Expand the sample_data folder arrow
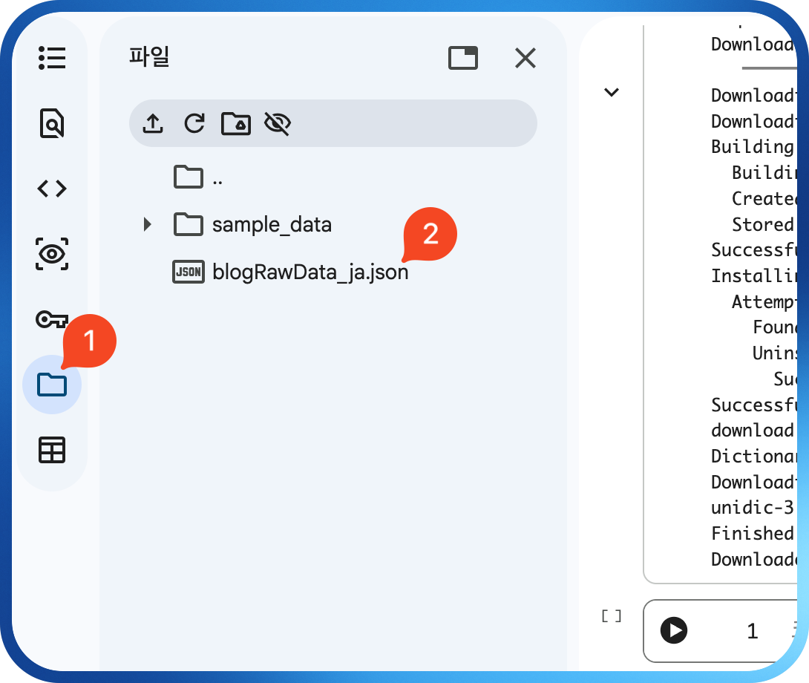 [x=148, y=224]
